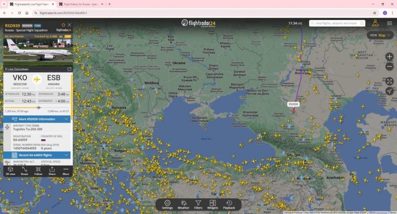The width and height of the screenshot is (397, 214).
Task: Show the flight Route
Action: 24,171
